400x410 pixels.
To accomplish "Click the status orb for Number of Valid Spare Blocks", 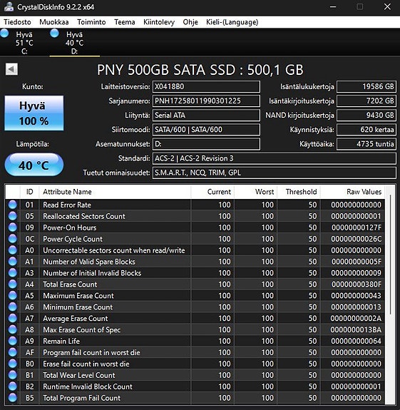I will (x=13, y=262).
